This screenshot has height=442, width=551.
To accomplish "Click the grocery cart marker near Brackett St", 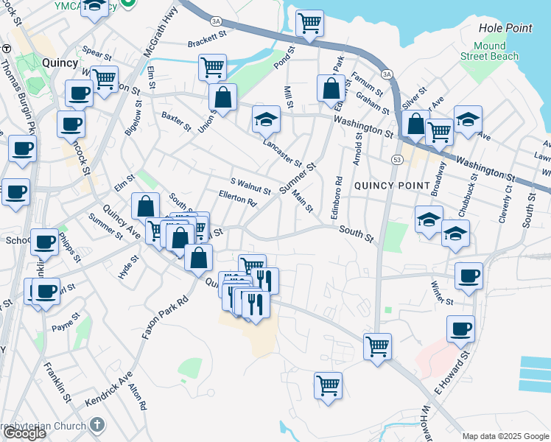I will [309, 24].
